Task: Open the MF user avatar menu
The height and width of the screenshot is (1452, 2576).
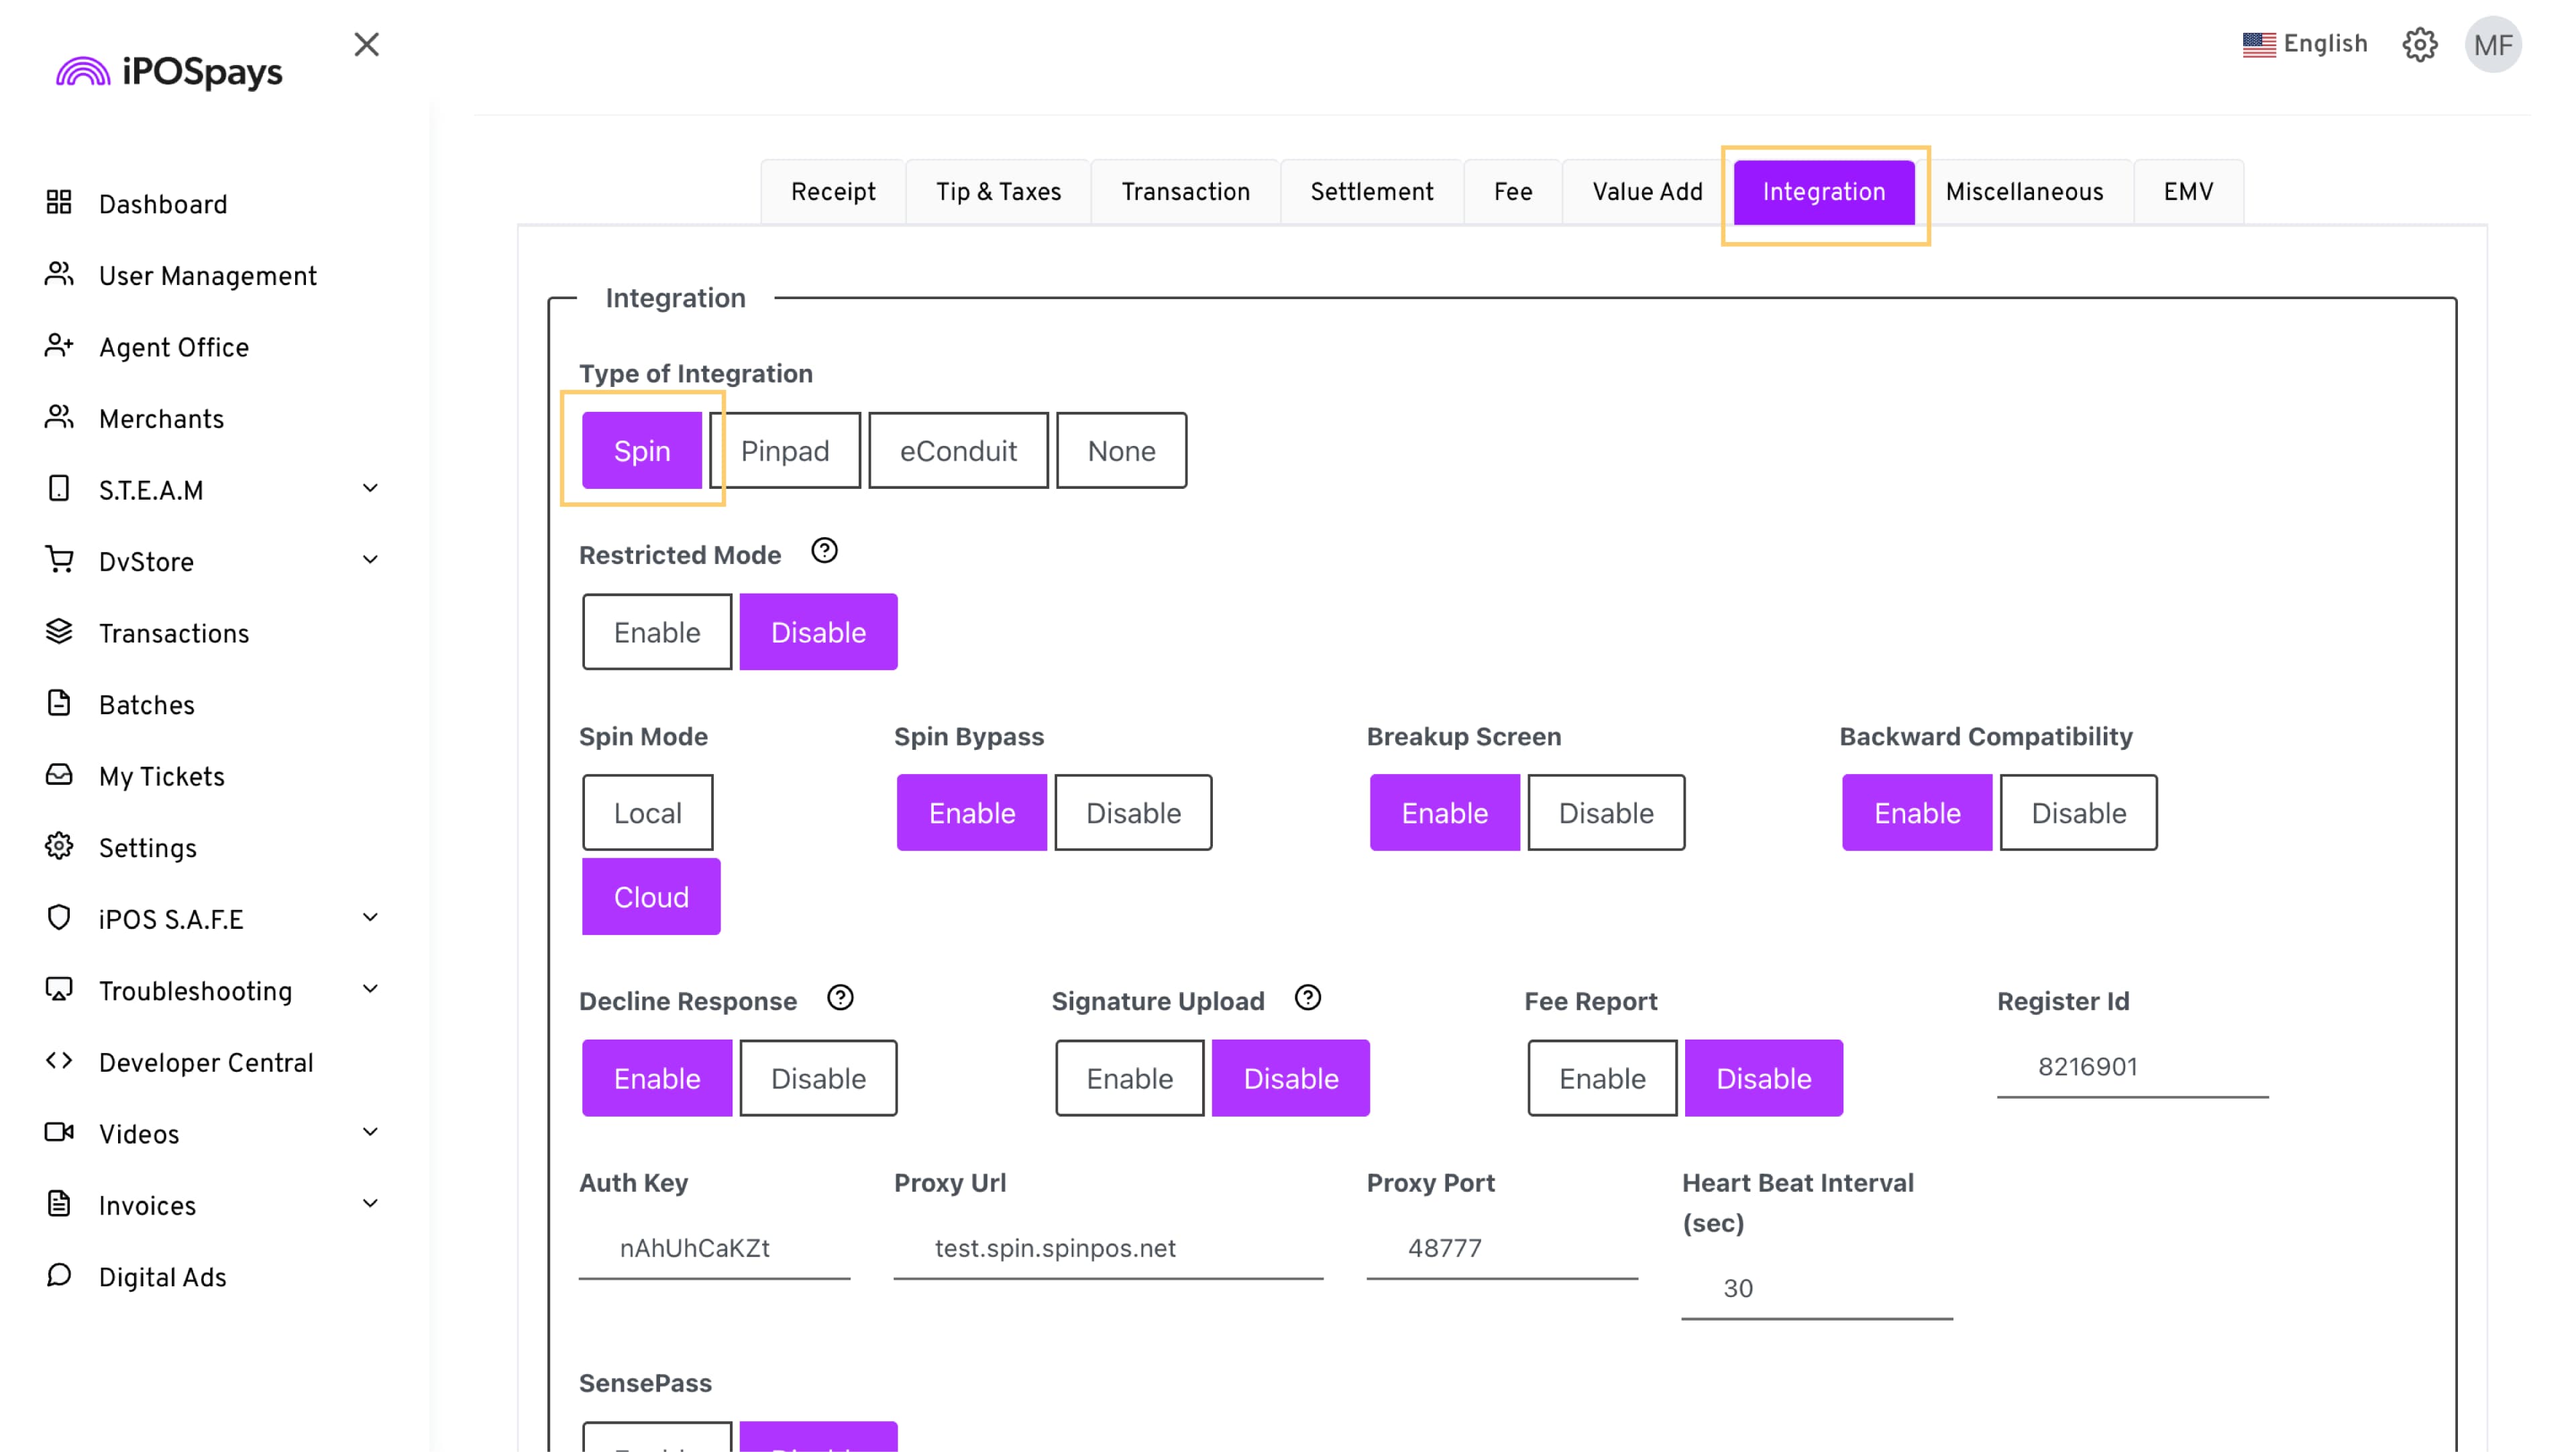Action: (x=2493, y=44)
